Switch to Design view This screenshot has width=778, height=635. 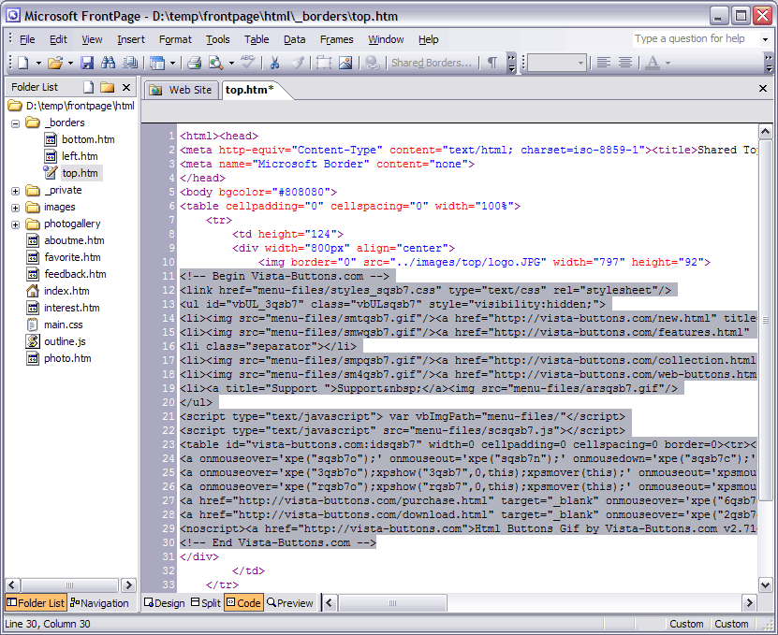(x=164, y=603)
